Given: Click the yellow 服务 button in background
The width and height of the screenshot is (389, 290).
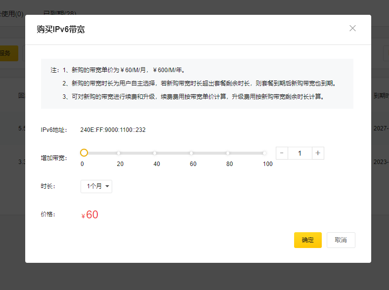Looking at the screenshot, I should click(7, 53).
